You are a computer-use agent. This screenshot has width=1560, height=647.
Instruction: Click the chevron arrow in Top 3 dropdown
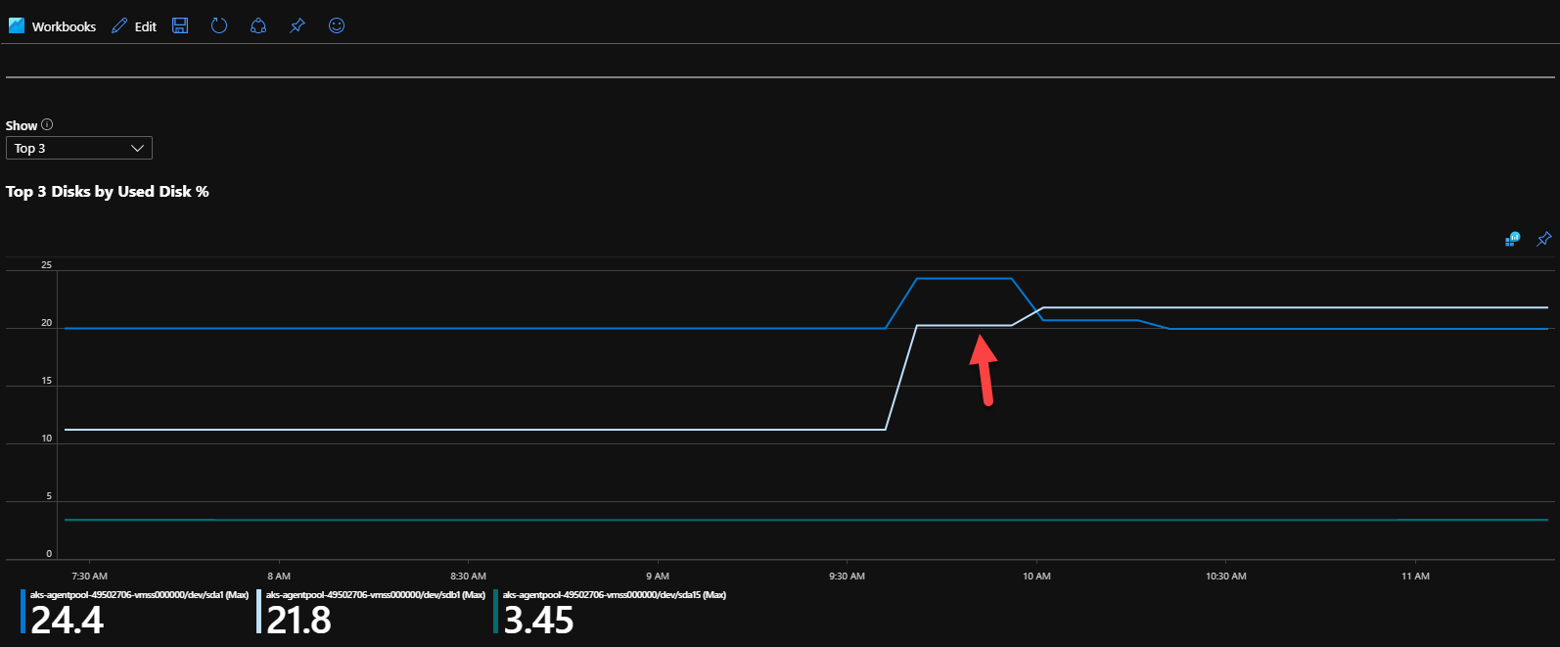click(138, 148)
